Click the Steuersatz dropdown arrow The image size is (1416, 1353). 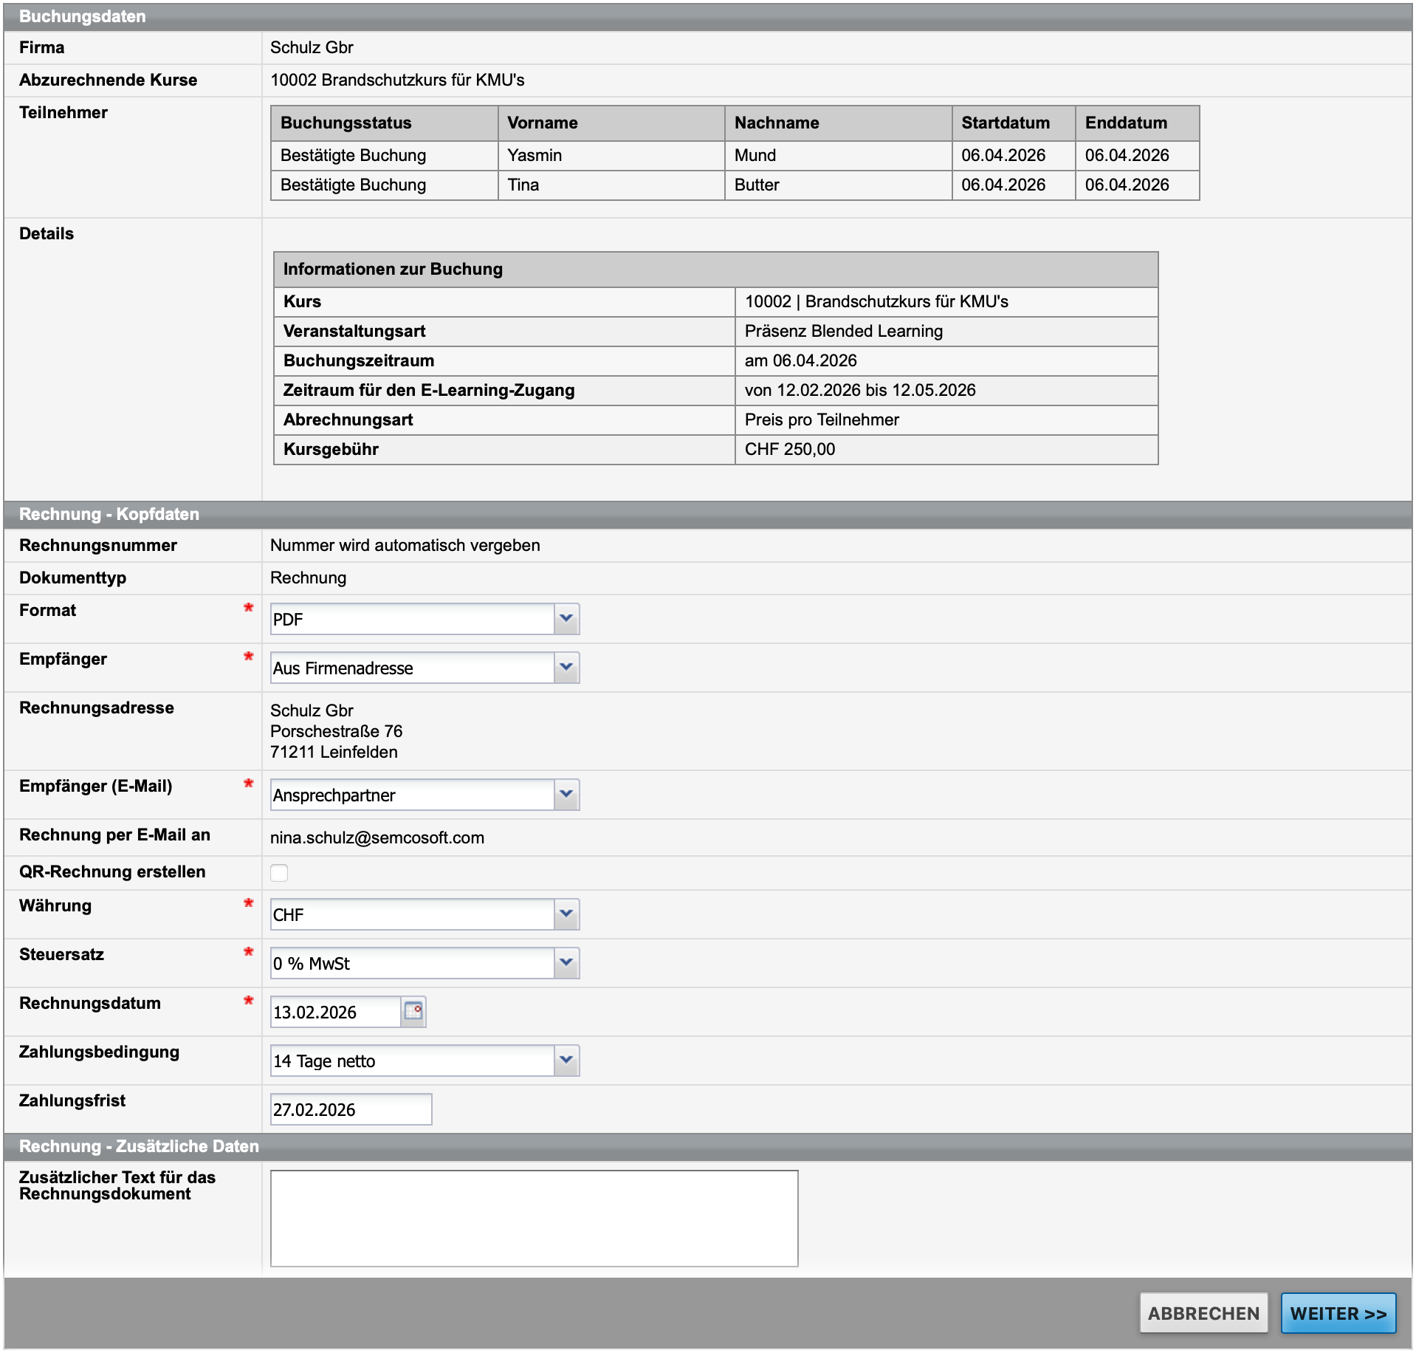pos(566,963)
